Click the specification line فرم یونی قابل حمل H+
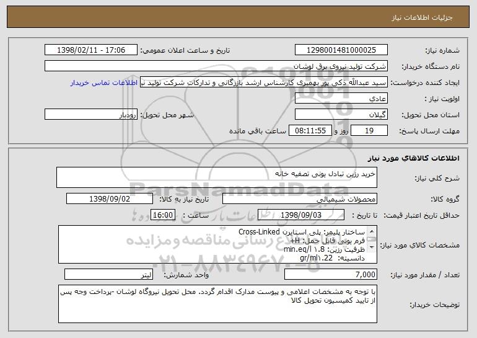477x338 pixels. [x=328, y=241]
